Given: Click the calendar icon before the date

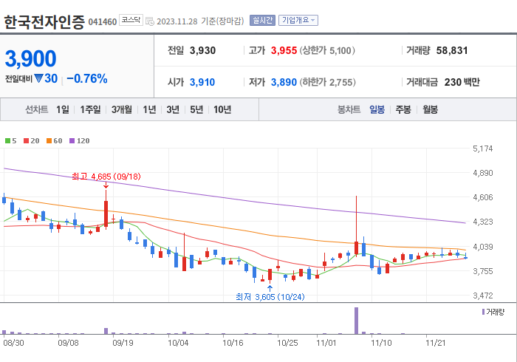Looking at the screenshot, I should coord(150,21).
